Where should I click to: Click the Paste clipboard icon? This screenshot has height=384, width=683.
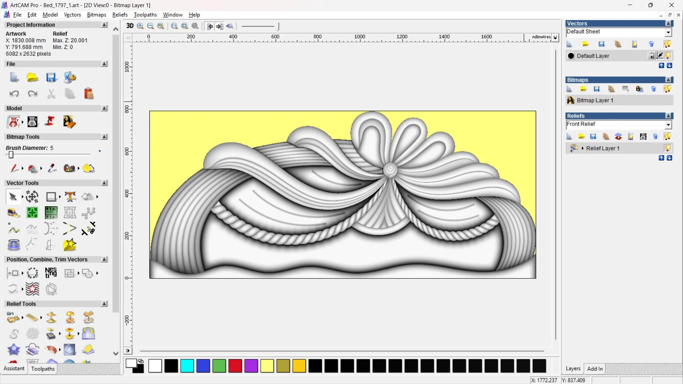point(89,94)
